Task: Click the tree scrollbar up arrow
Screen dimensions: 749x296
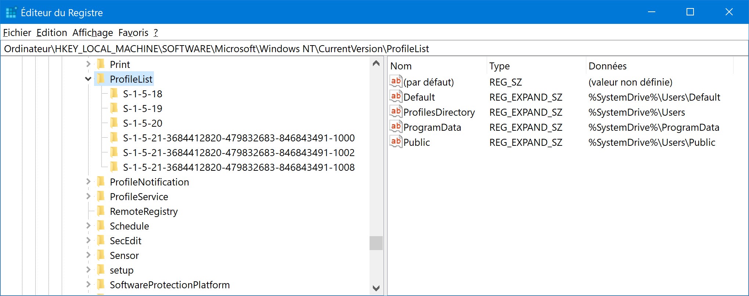Action: tap(376, 64)
